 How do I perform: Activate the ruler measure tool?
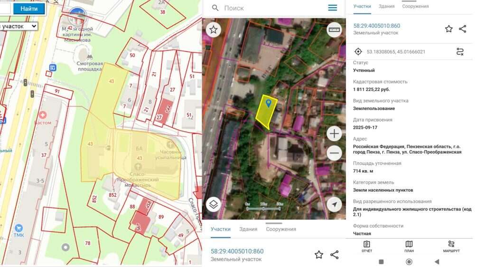334,30
